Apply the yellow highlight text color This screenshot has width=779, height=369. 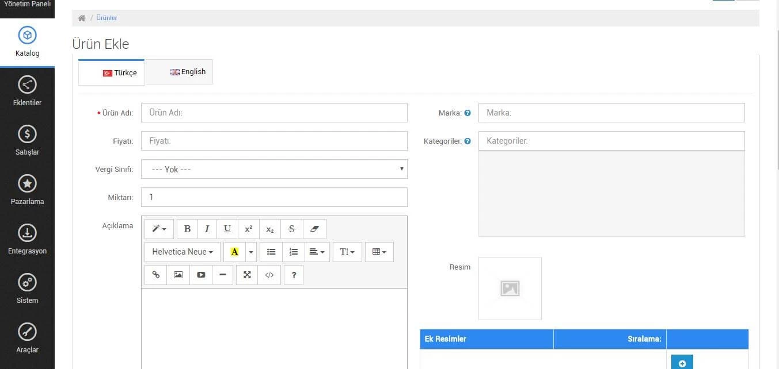234,252
